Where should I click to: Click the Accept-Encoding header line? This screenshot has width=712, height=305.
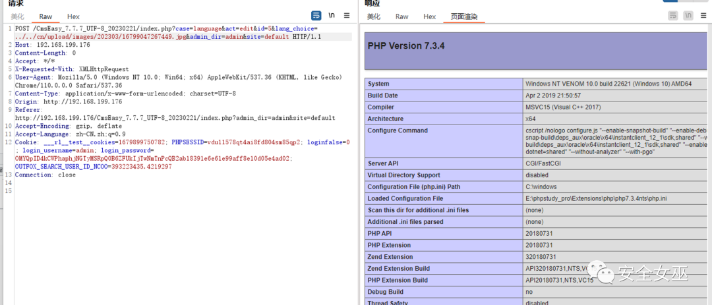tap(69, 126)
